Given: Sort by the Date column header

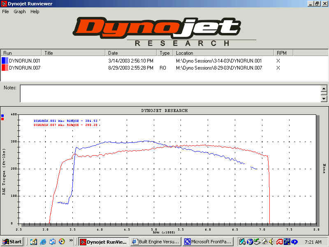Looking at the screenshot, I should pyautogui.click(x=131, y=53).
